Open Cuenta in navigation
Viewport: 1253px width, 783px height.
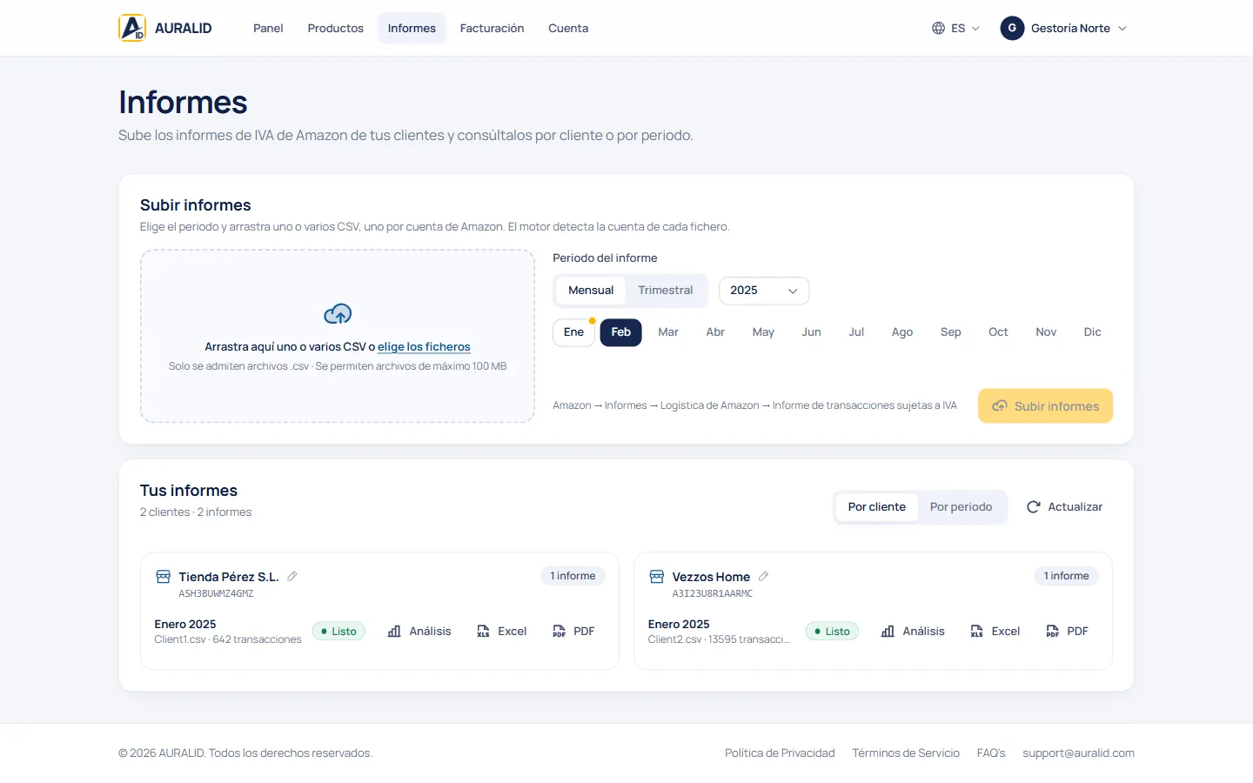pyautogui.click(x=568, y=28)
